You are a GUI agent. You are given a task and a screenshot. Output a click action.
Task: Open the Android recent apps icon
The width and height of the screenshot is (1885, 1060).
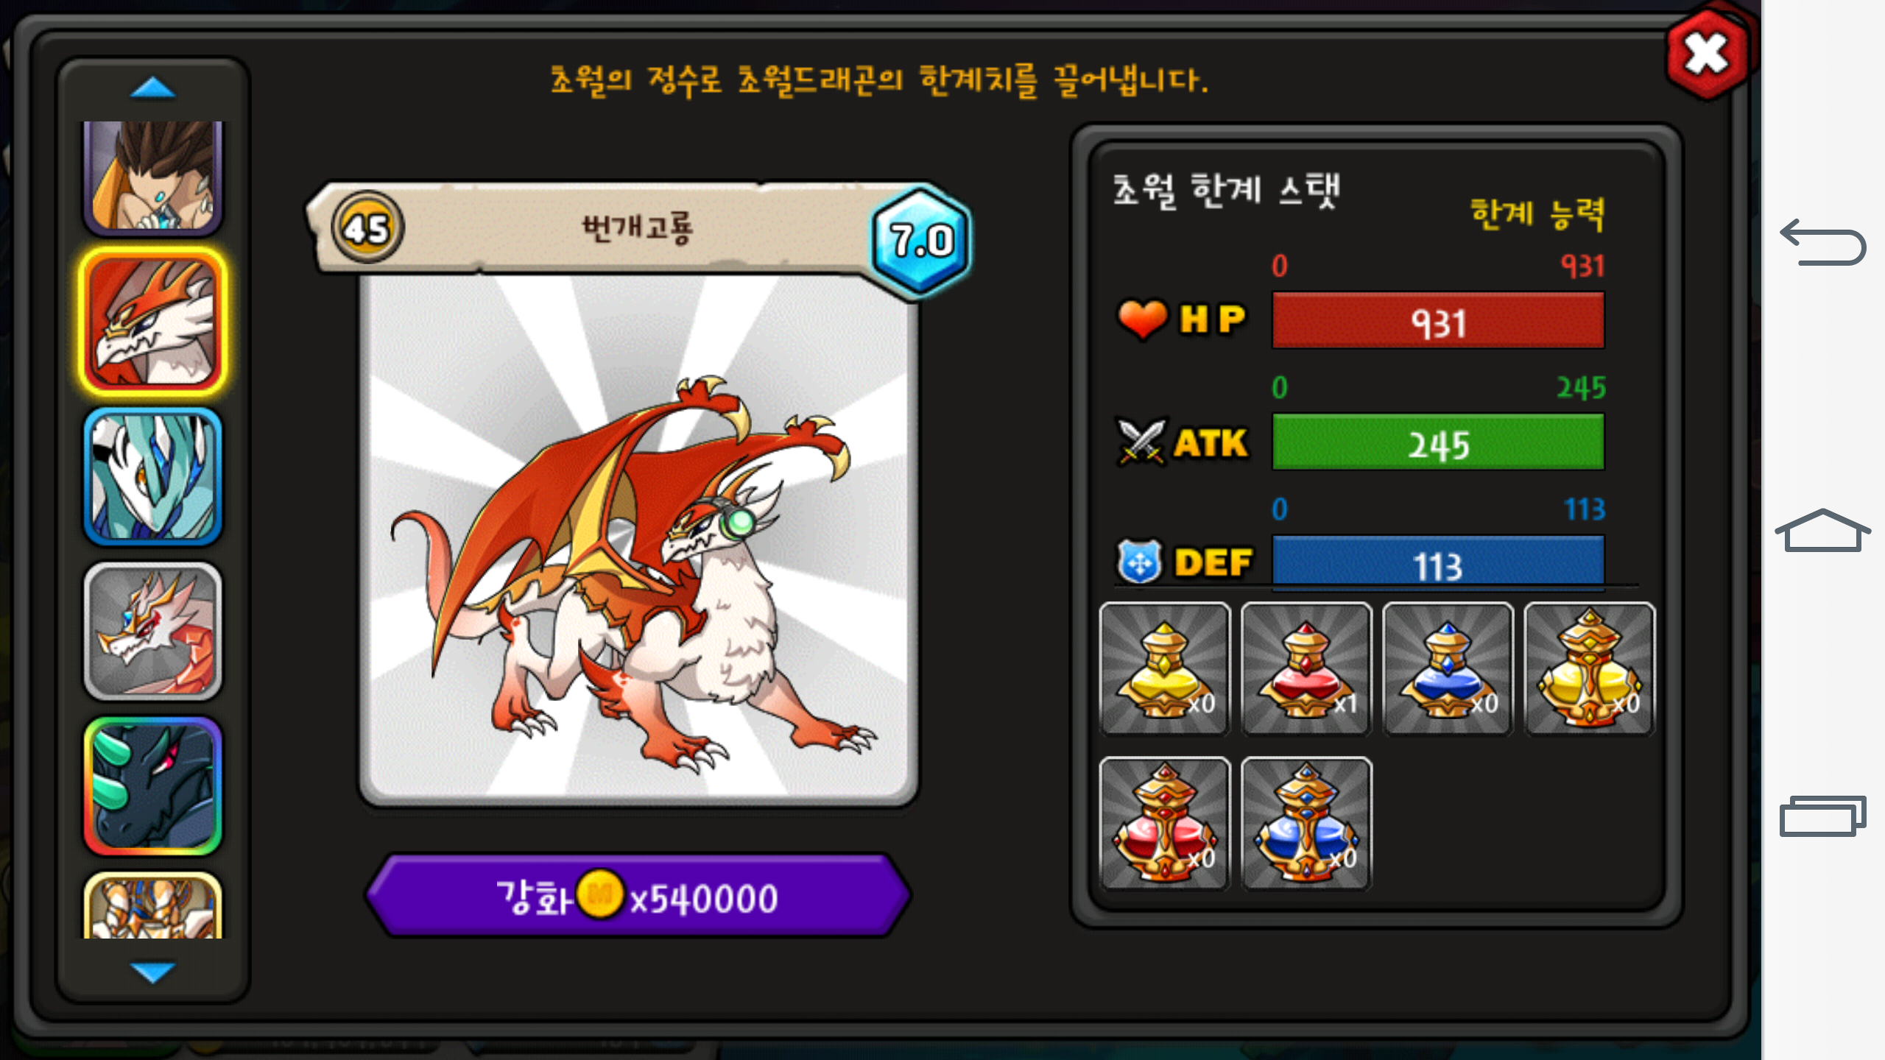[1822, 816]
